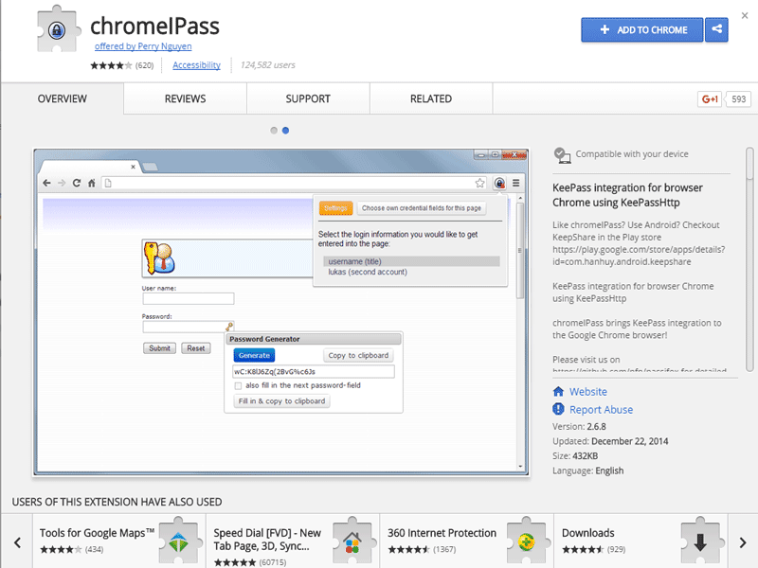Screen dimensions: 758x568
Task: Click the compatible-with-device check icon
Action: [x=562, y=155]
